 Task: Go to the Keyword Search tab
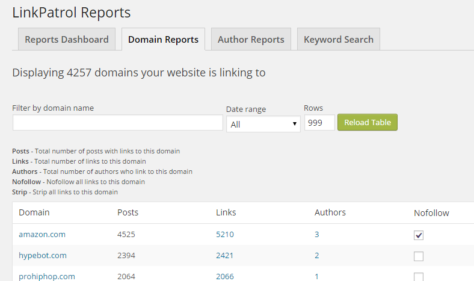[339, 39]
